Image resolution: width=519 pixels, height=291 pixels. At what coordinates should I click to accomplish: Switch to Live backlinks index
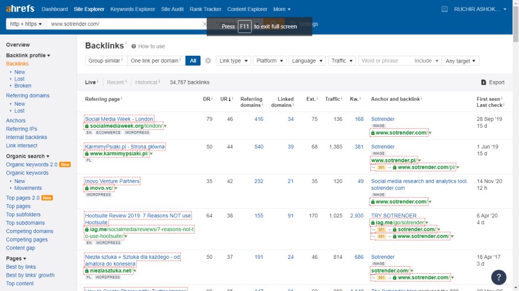coord(92,82)
